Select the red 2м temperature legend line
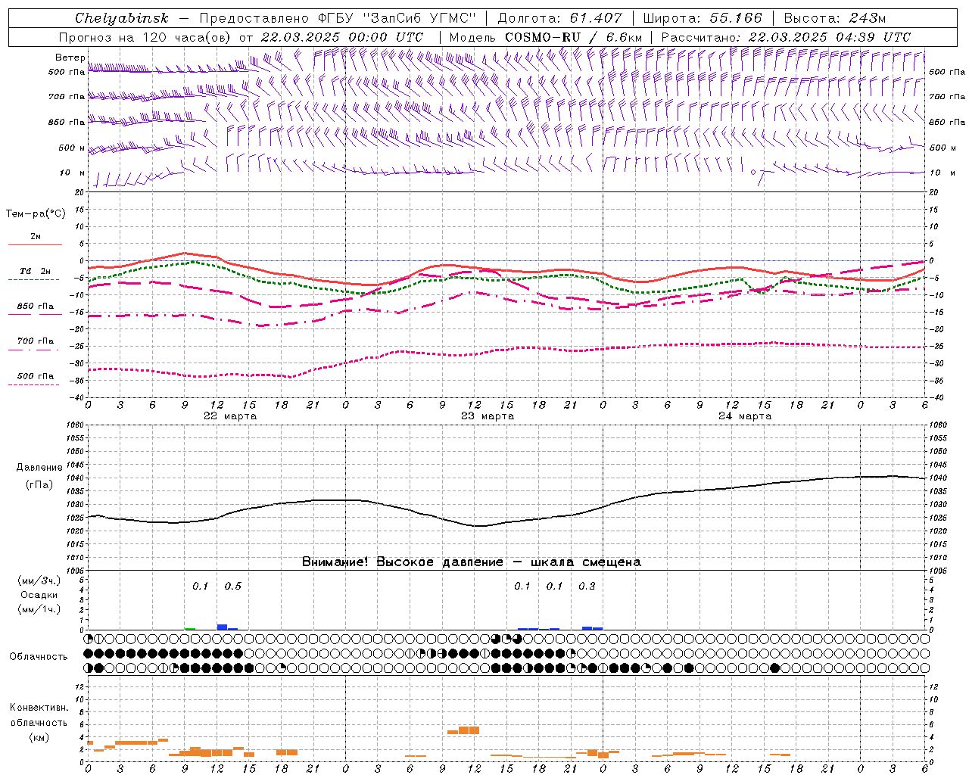Viewport: 969px width, 775px height. coord(35,245)
